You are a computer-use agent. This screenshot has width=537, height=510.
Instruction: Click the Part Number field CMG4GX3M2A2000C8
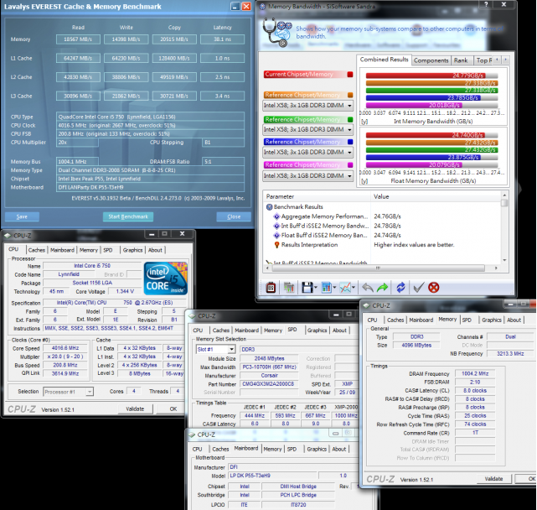pyautogui.click(x=269, y=384)
